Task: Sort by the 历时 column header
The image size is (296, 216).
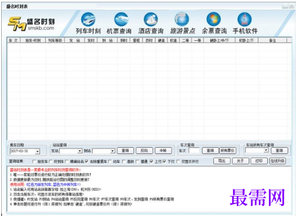Action: point(149,40)
